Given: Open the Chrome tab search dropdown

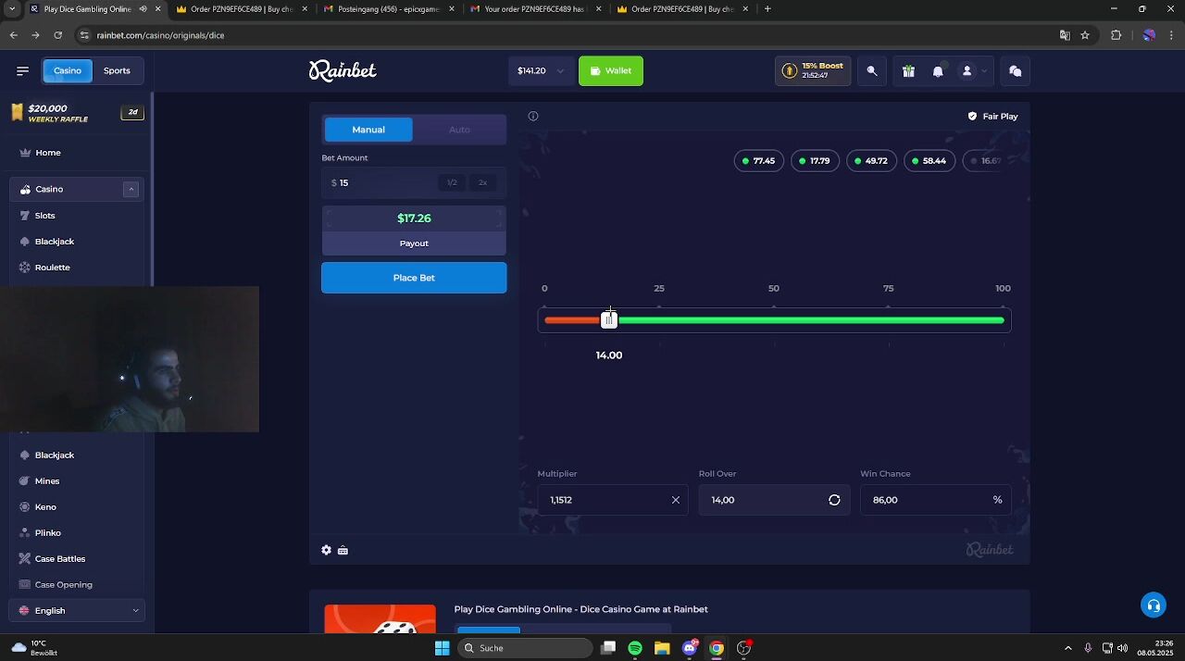Looking at the screenshot, I should tap(12, 9).
